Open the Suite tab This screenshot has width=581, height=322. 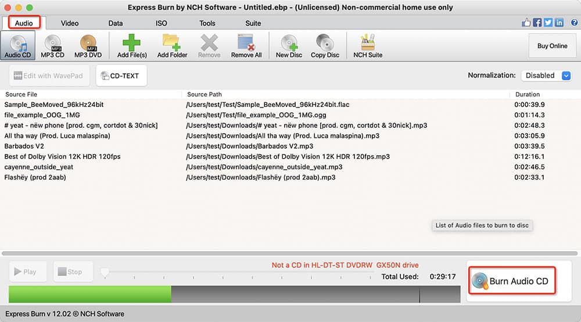tap(253, 23)
